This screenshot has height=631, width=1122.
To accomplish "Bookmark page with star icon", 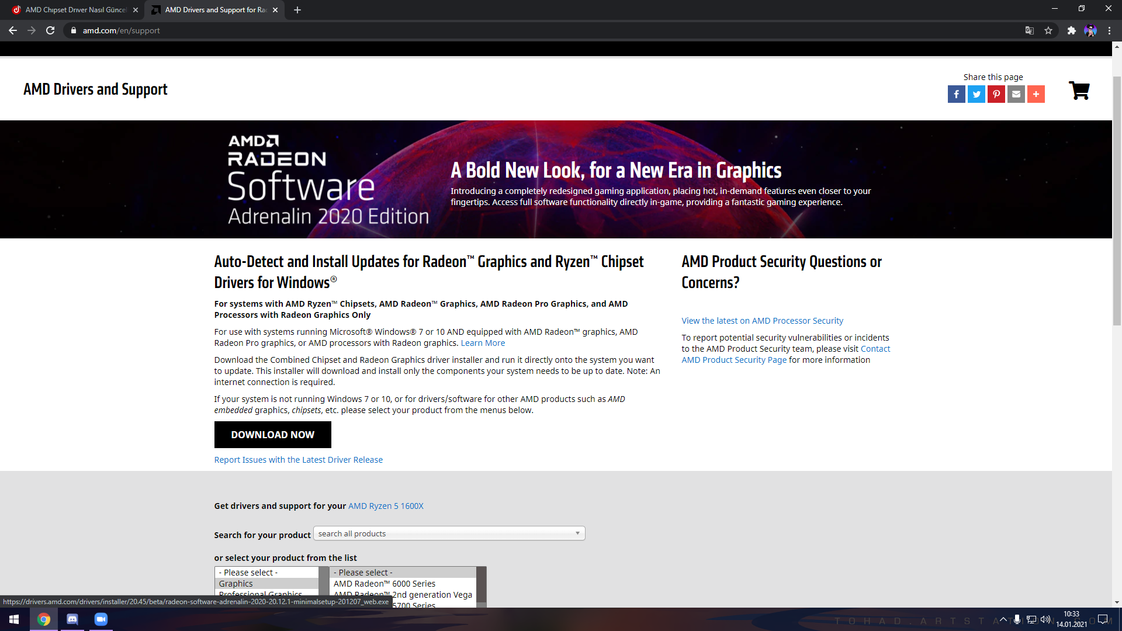I will (x=1048, y=30).
